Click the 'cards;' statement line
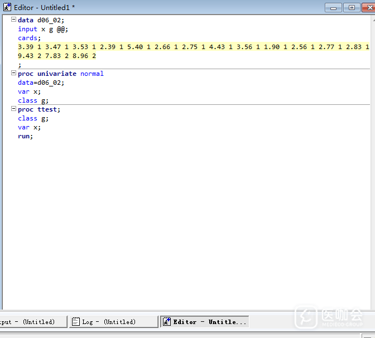Viewport: 375px width, 338px height. 29,38
